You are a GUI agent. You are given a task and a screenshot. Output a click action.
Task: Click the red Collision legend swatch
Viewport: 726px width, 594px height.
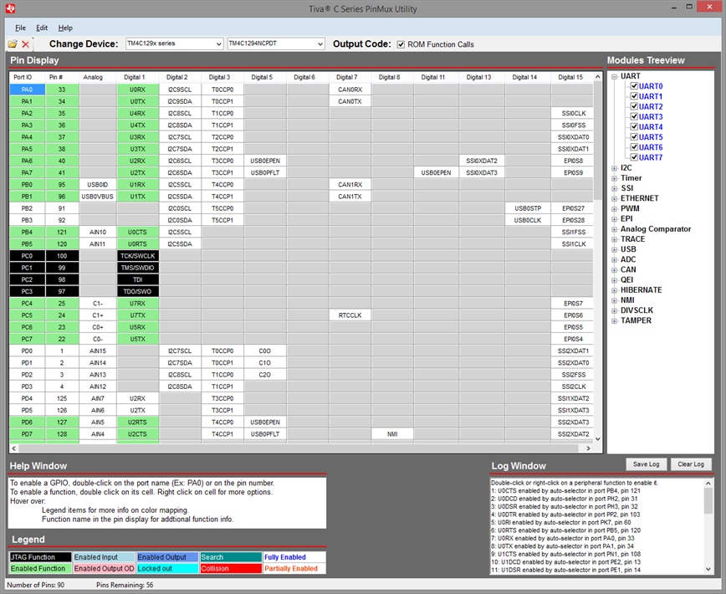[x=231, y=569]
